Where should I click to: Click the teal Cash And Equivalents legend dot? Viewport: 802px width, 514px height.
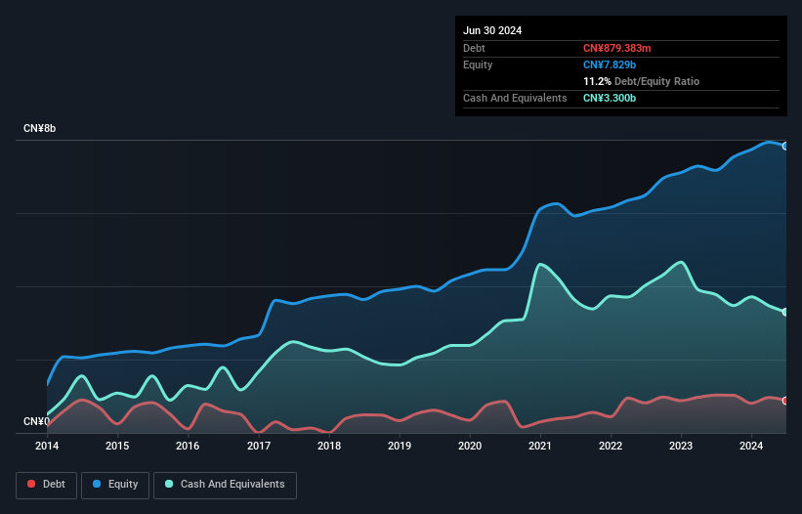169,484
